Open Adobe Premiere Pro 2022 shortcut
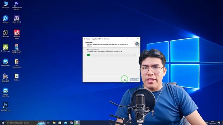 [17, 6]
